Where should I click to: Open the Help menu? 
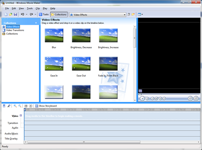tap(53, 8)
